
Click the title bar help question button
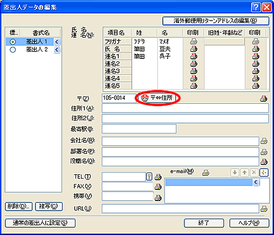(x=256, y=7)
